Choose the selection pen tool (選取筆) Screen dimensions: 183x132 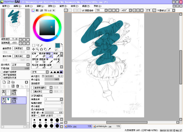(x=35, y=61)
